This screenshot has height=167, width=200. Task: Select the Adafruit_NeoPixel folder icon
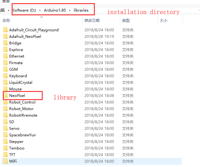pyautogui.click(x=5, y=37)
